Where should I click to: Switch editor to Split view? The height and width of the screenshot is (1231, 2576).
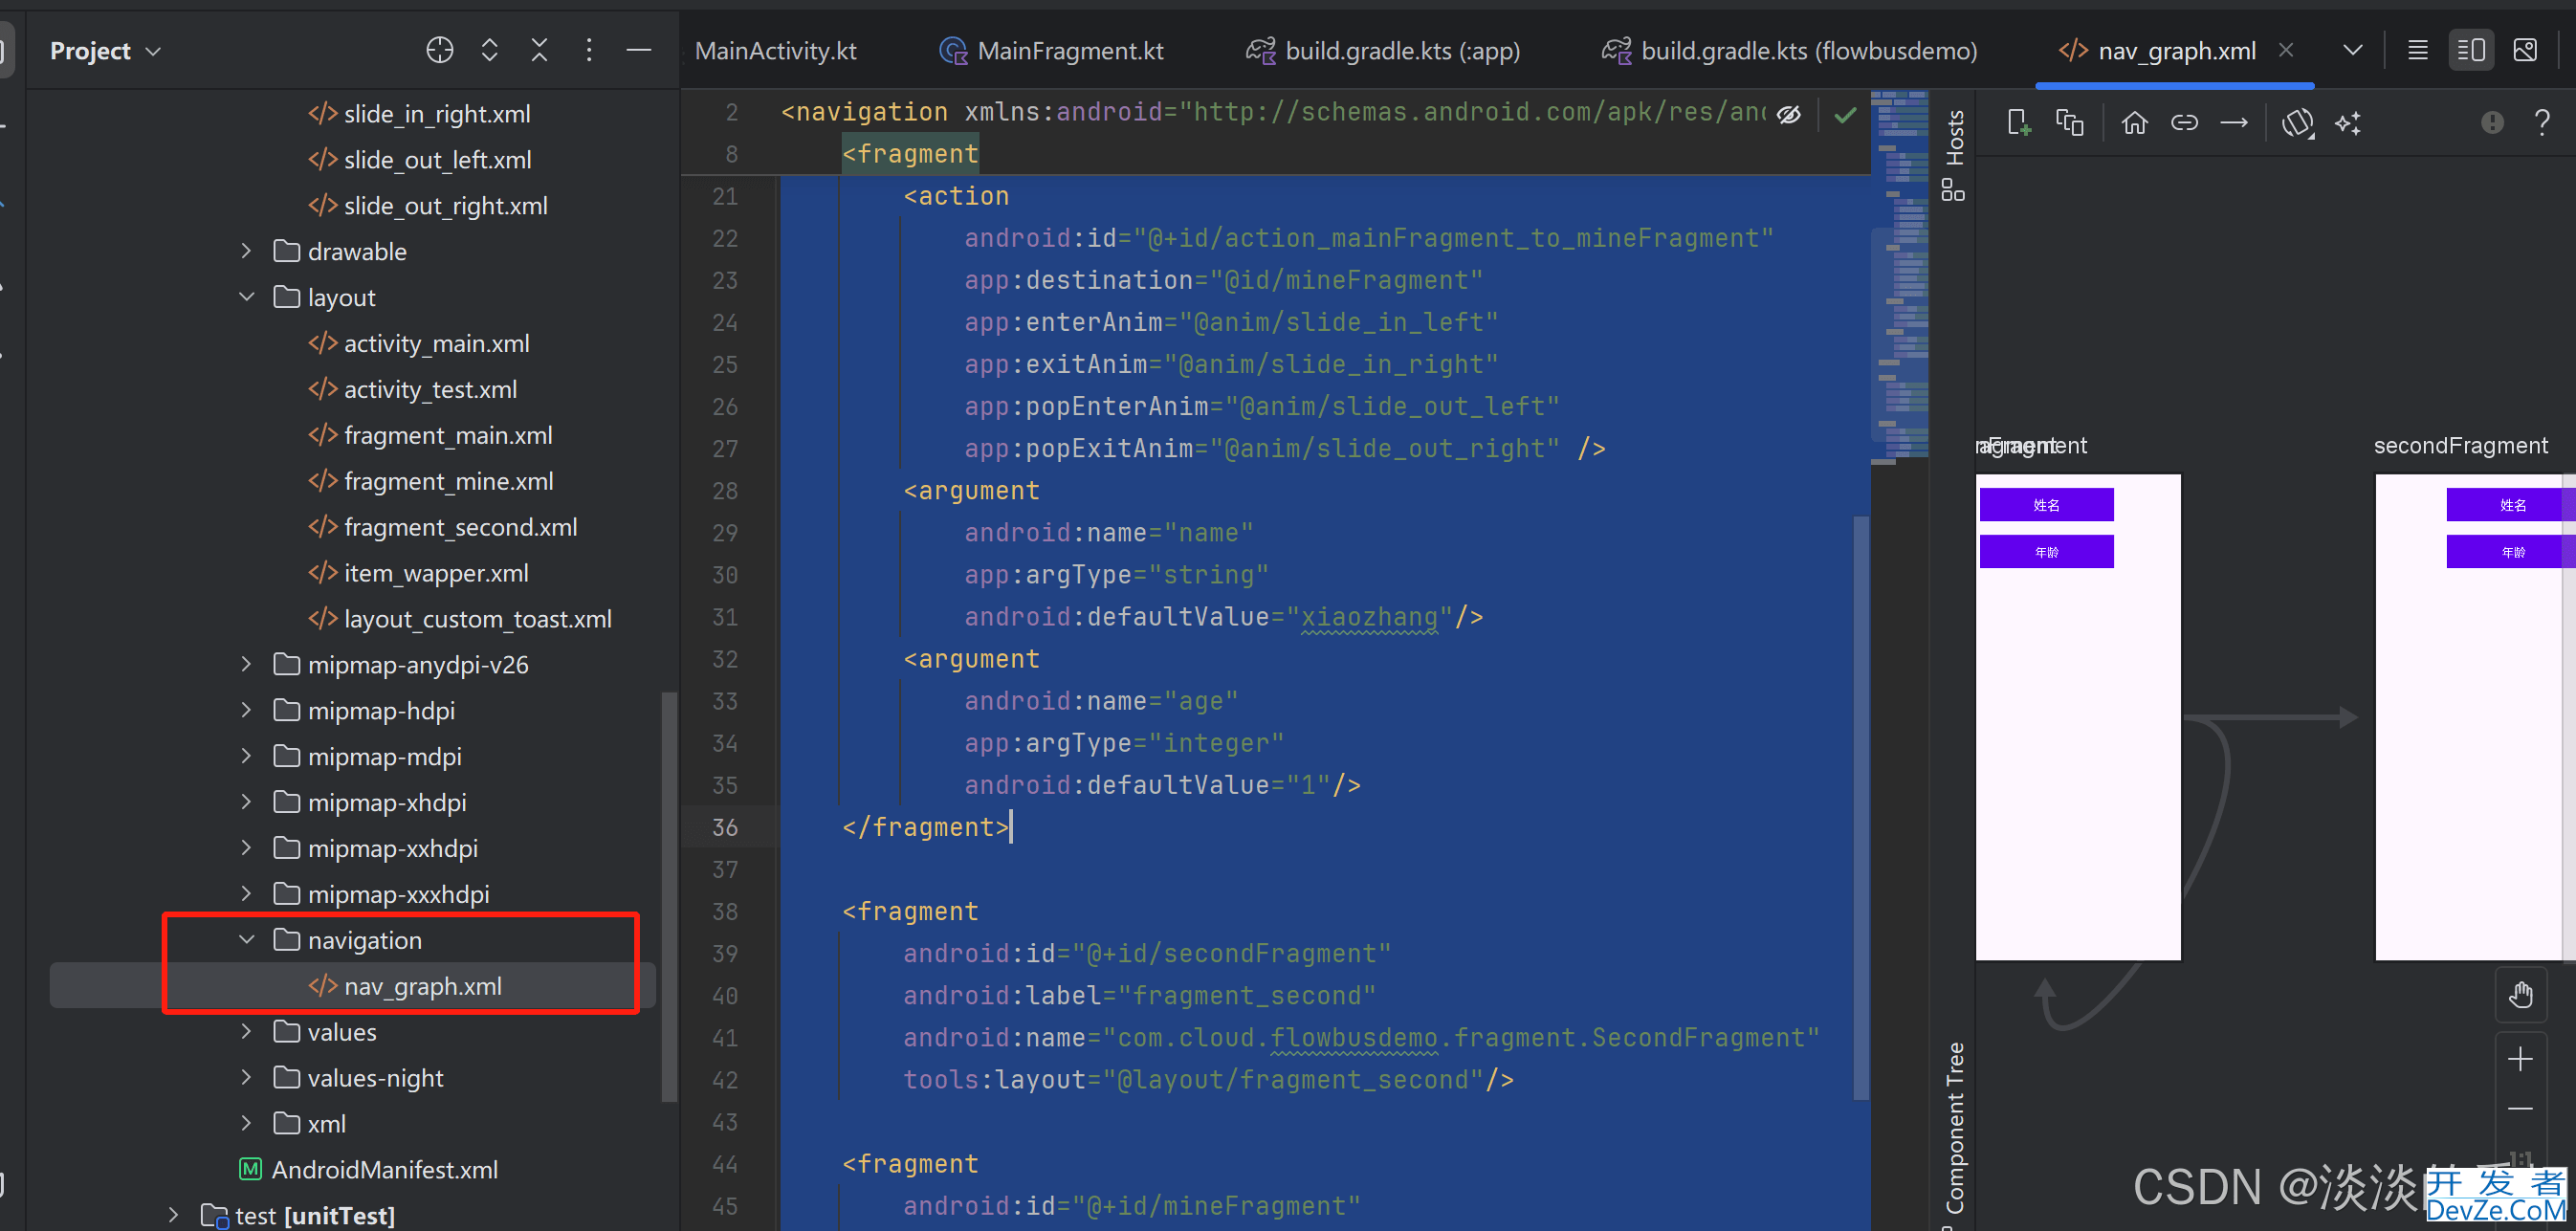pos(2471,50)
